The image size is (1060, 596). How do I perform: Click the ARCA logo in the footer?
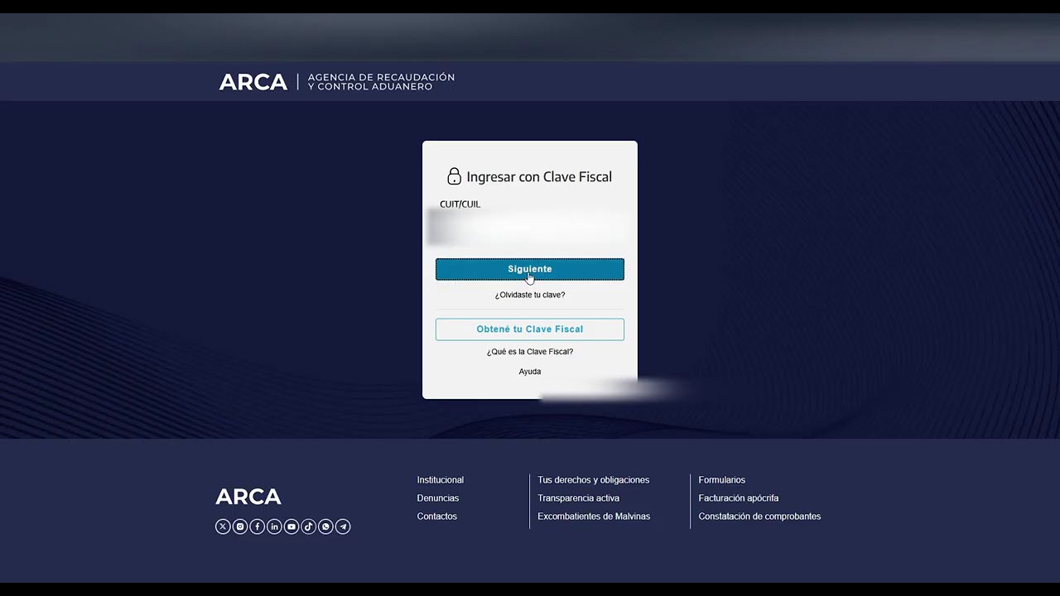(x=248, y=497)
